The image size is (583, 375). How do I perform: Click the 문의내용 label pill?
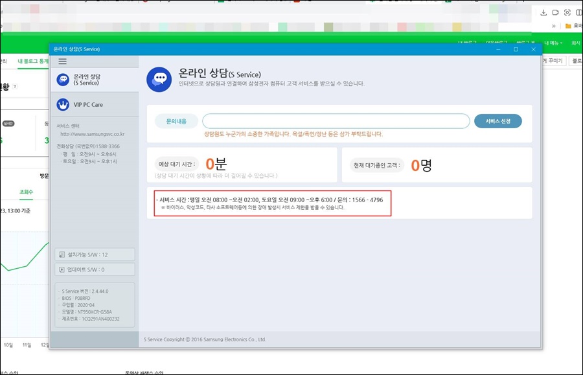coord(176,121)
